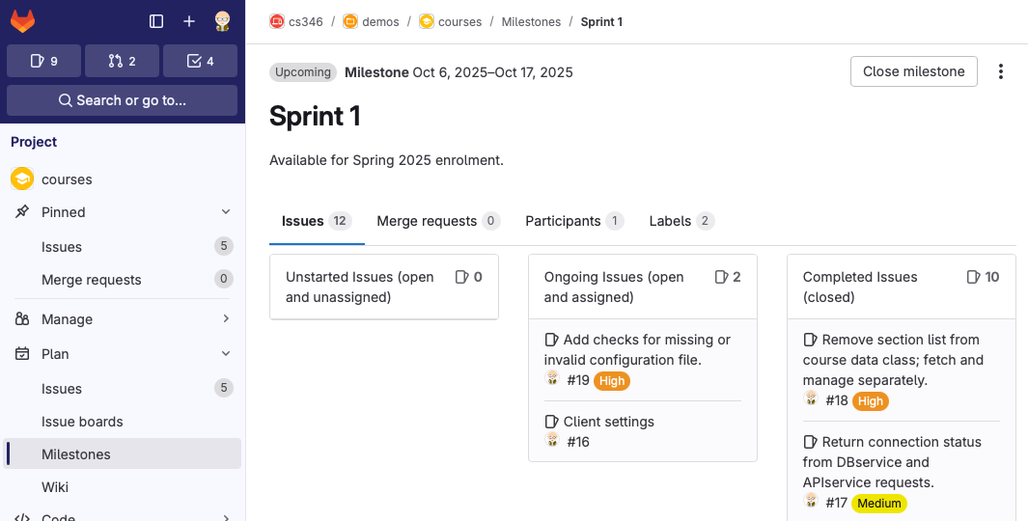1028x521 pixels.
Task: Click the Close milestone button
Action: (913, 71)
